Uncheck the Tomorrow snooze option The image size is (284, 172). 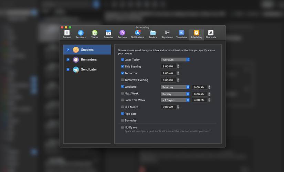123,73
